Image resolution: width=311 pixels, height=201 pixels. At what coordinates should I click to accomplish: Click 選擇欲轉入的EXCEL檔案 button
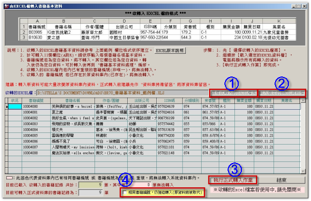click(x=233, y=92)
